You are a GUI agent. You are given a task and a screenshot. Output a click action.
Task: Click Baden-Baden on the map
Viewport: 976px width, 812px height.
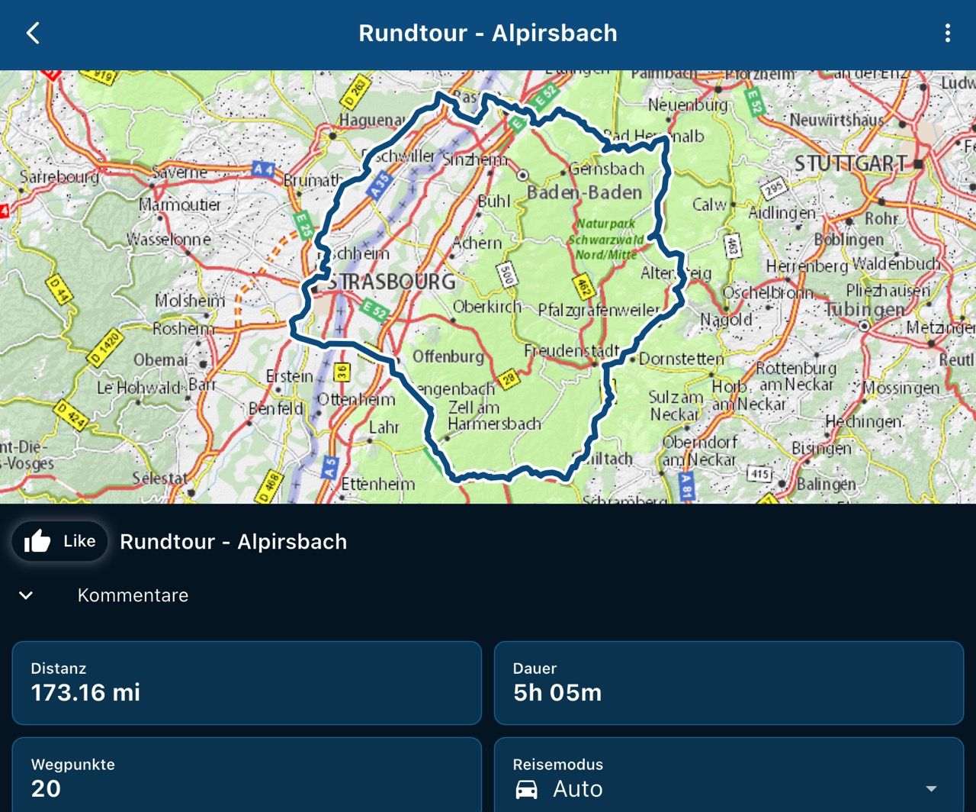(x=584, y=192)
